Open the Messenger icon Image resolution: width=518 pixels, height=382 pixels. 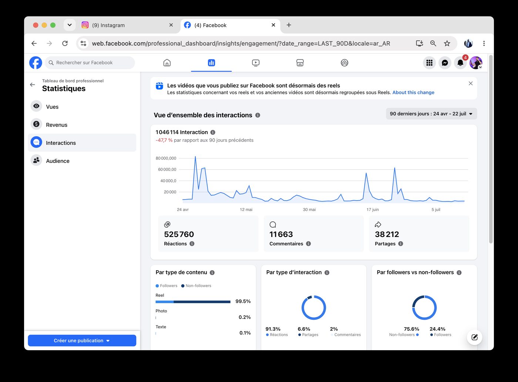(445, 63)
